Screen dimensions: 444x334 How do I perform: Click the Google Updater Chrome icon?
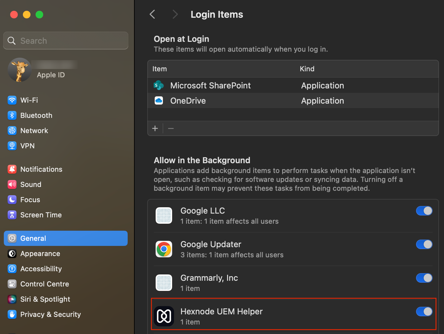pos(164,249)
